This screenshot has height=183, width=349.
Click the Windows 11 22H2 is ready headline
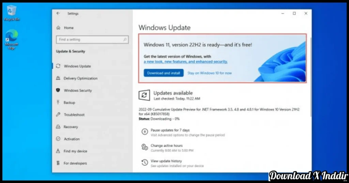198,45
